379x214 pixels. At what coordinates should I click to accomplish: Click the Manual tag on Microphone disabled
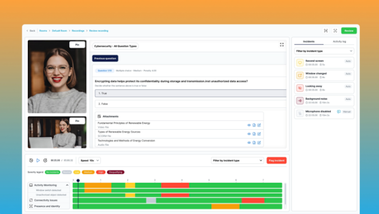347,112
